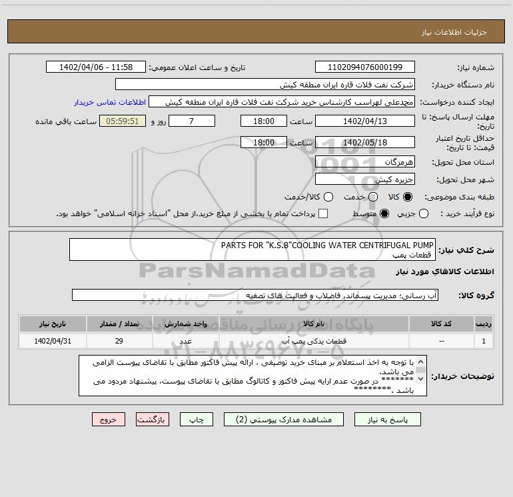
Task: Click the خروج exit button
Action: [x=109, y=420]
